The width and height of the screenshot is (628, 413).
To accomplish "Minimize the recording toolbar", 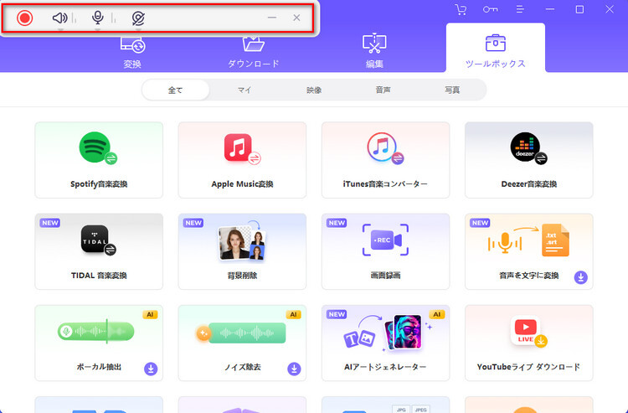I will [272, 18].
